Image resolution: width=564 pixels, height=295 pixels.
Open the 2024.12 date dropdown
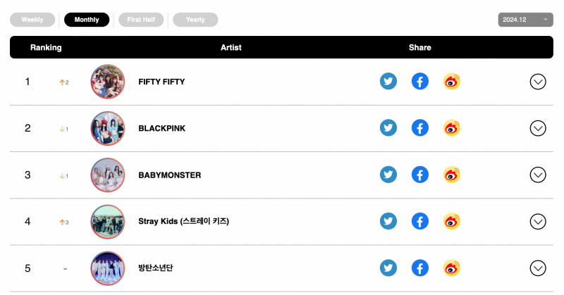click(x=525, y=20)
